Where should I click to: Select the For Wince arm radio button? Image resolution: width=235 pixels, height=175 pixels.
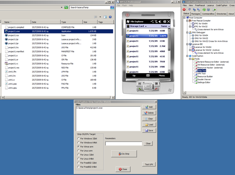click(x=78, y=146)
